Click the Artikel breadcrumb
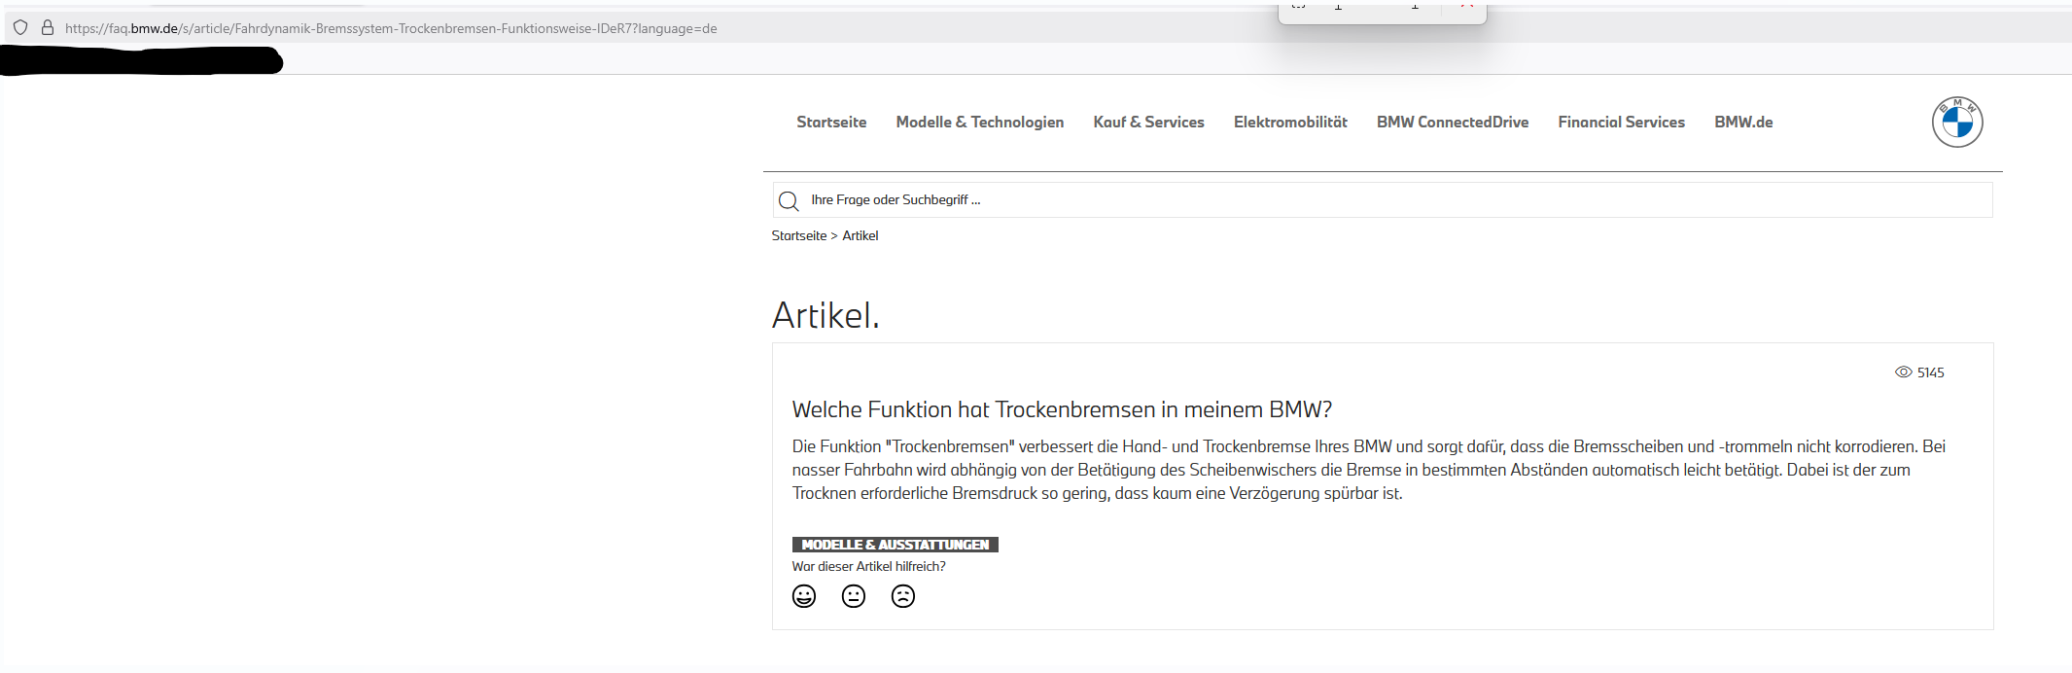Viewport: 2072px width, 673px height. click(x=860, y=236)
